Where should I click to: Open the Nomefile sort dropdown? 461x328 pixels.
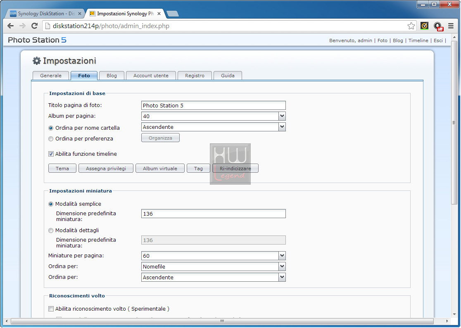214,266
